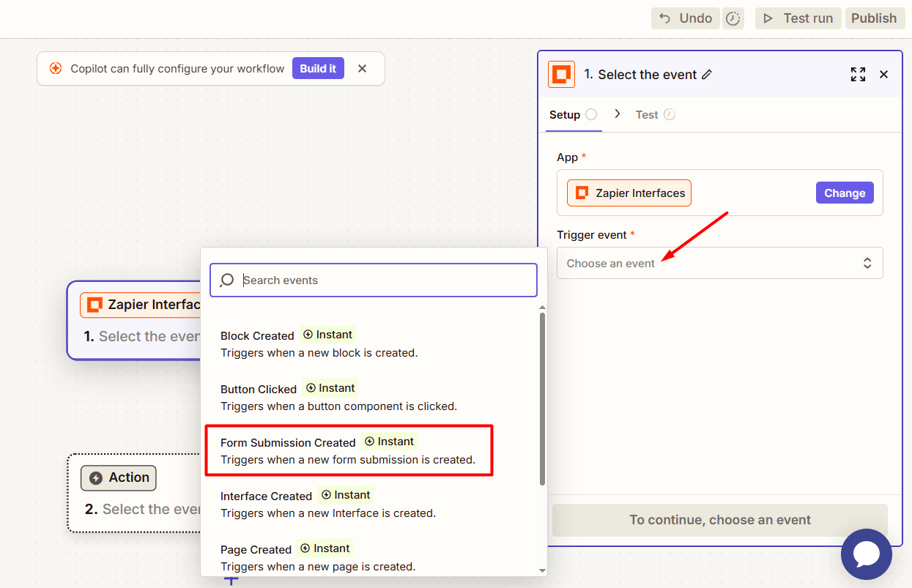
Task: Click the Test status clock icon
Action: pos(670,114)
